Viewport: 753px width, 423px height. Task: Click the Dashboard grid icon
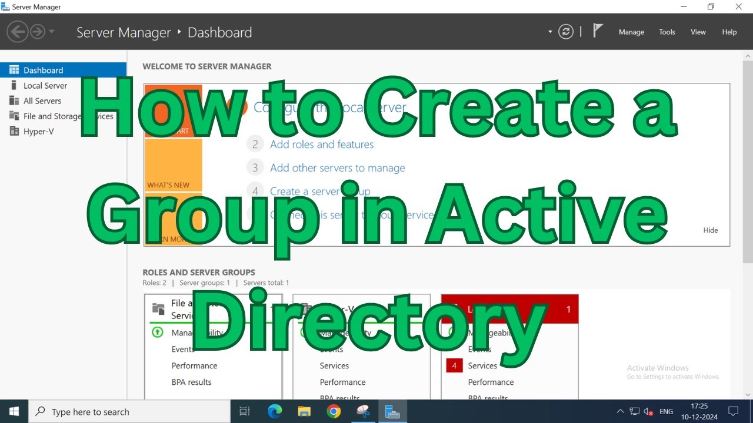click(14, 70)
